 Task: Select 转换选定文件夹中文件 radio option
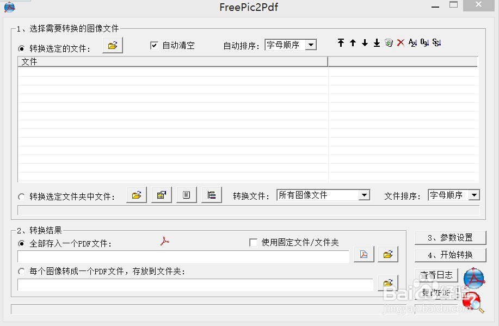20,194
